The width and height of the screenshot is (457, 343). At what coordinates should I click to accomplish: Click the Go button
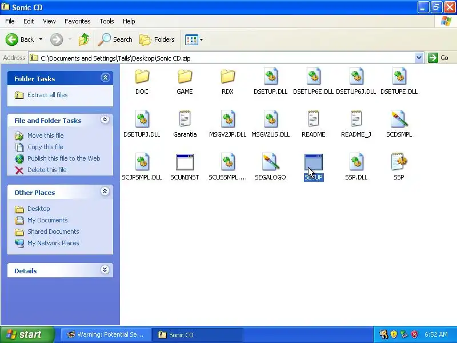(x=438, y=58)
